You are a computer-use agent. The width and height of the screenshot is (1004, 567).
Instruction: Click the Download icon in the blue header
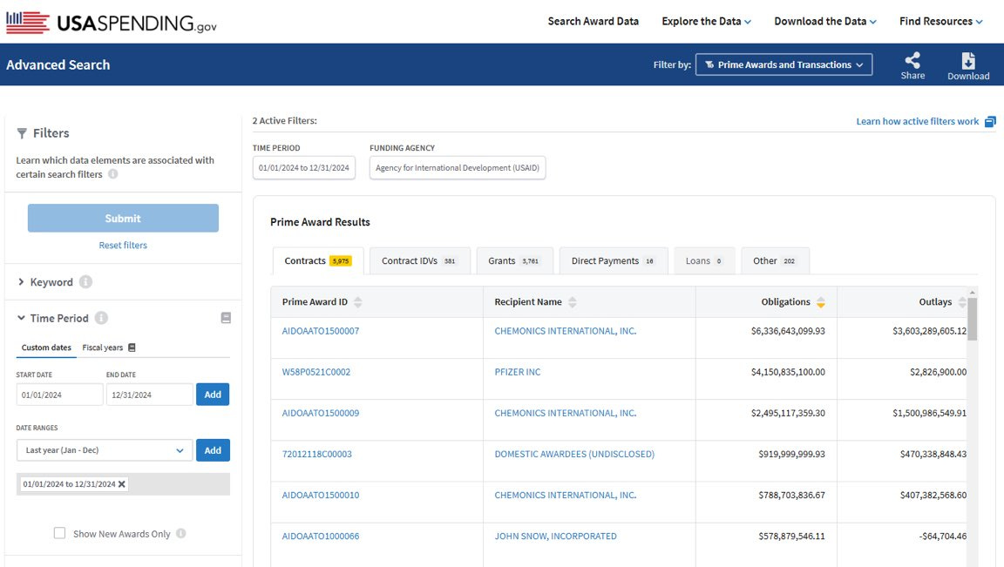pyautogui.click(x=968, y=61)
